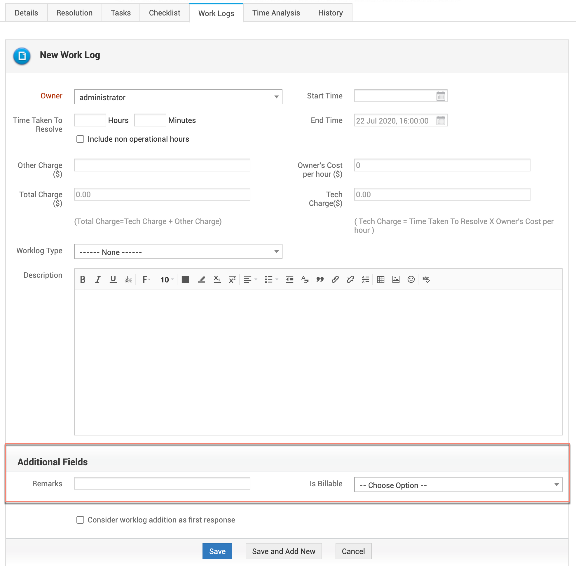Screen dimensions: 576x566
Task: Open the Is Billable dropdown
Action: tap(458, 485)
